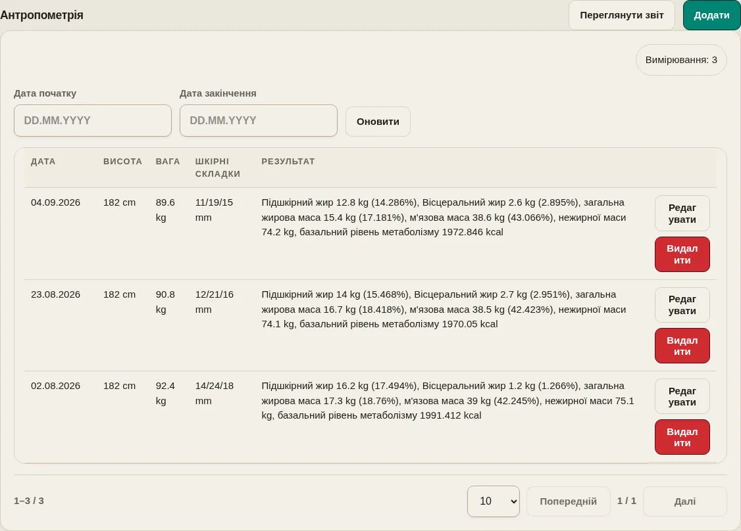Click skinfold value 14/24/18 mm
The image size is (741, 531).
point(214,394)
